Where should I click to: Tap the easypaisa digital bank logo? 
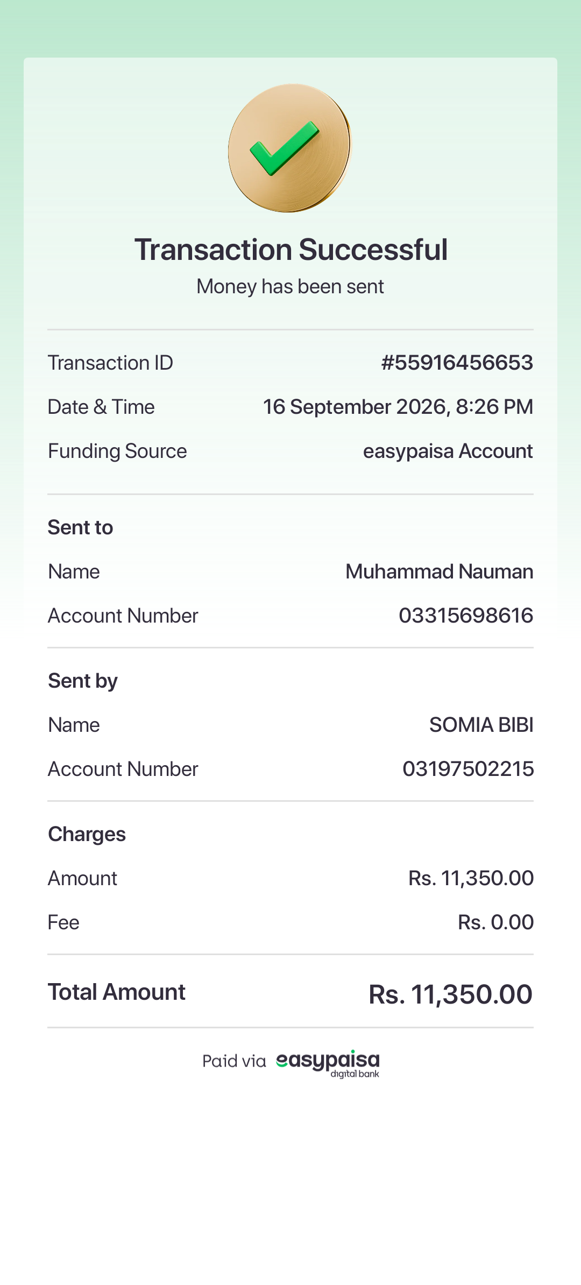point(328,1063)
